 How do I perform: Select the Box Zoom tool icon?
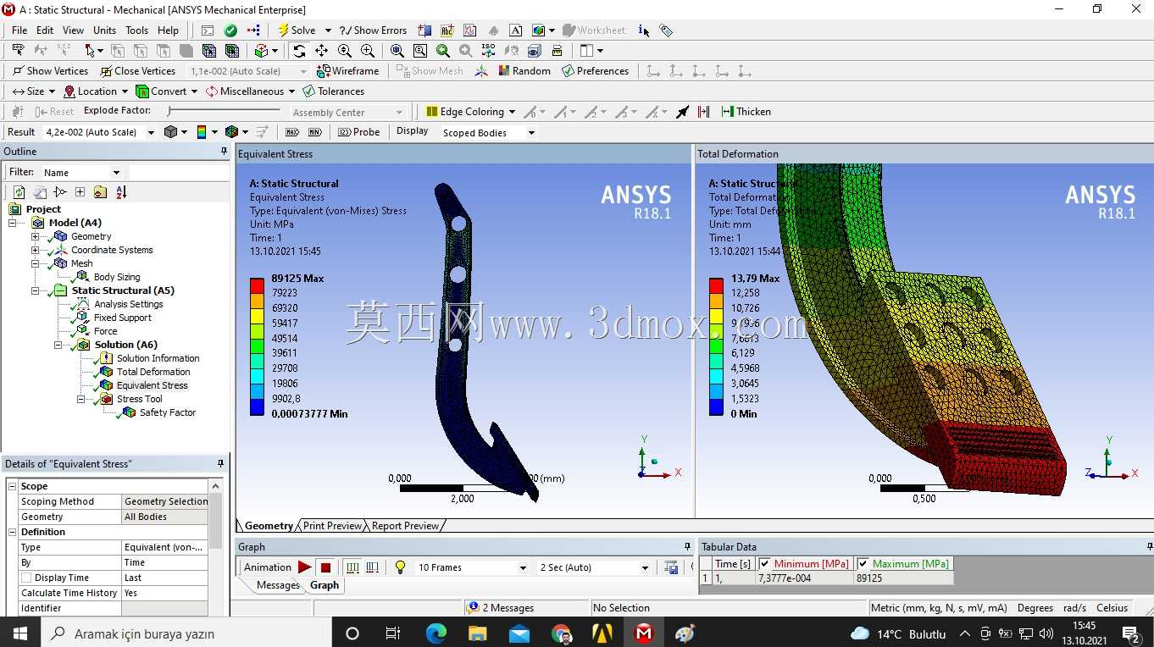420,51
